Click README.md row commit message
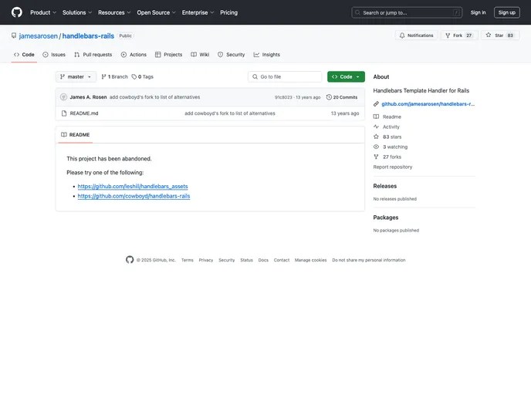 230,113
